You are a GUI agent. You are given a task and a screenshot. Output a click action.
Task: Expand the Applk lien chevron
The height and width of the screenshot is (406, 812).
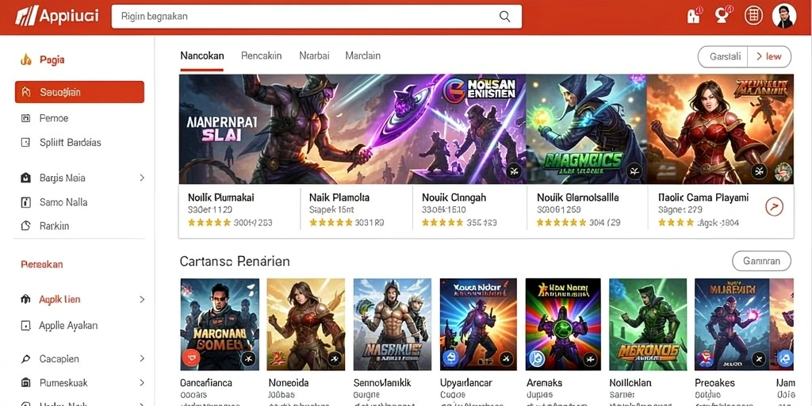tap(142, 299)
